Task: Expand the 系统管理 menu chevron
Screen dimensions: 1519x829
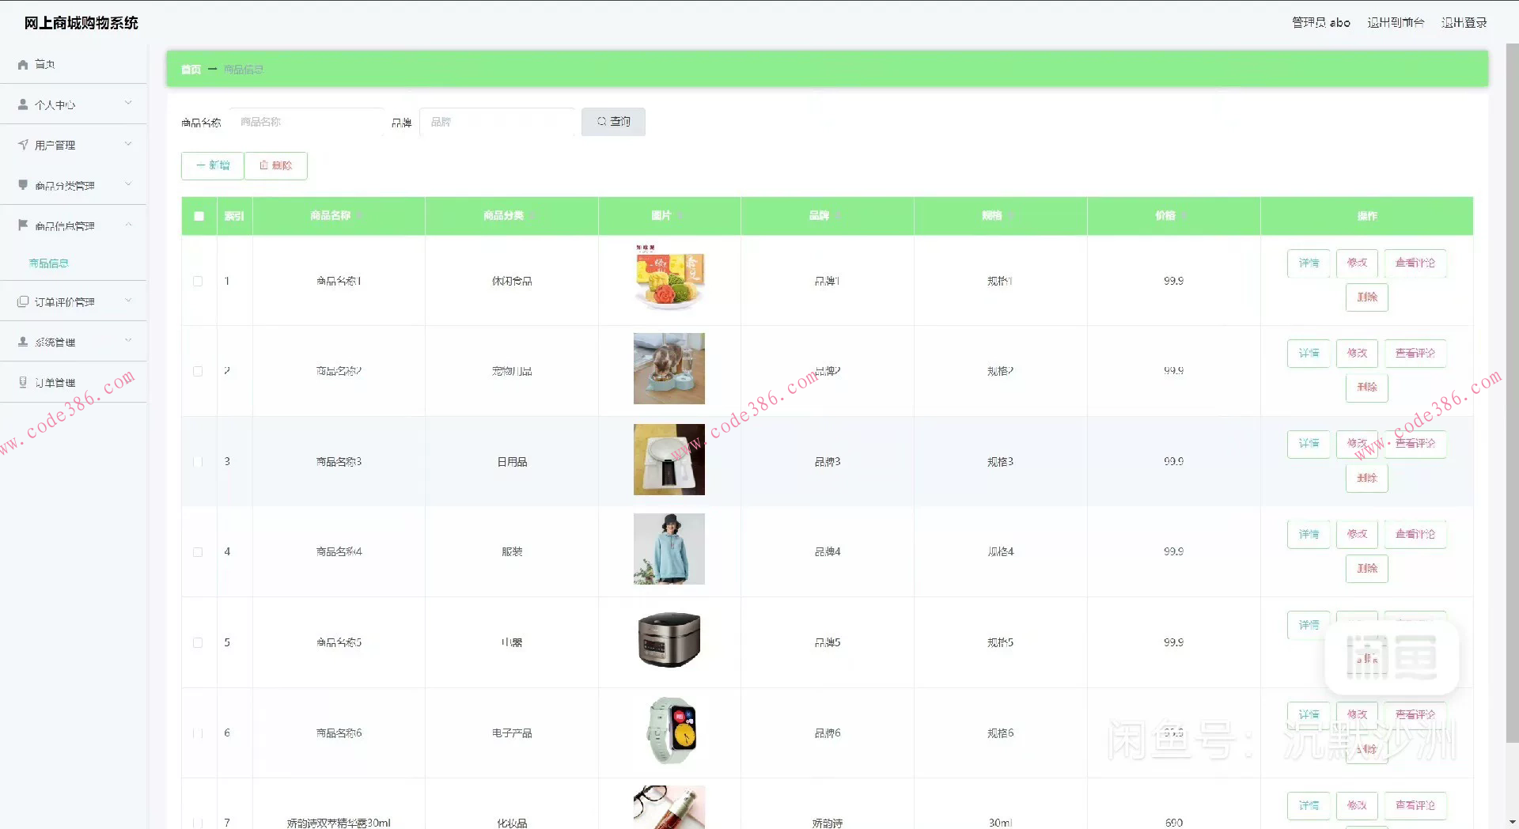Action: 128,341
